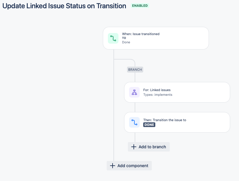Select the "When: Issue transitioned" trigger text
Image resolution: width=239 pixels, height=181 pixels.
point(141,34)
